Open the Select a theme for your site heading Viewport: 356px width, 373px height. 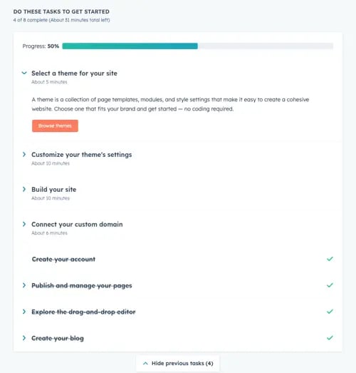pyautogui.click(x=74, y=73)
